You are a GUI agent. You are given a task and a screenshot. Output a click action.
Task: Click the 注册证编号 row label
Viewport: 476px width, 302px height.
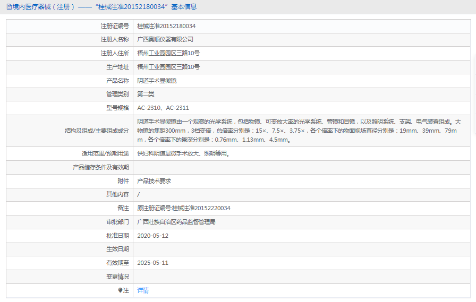point(115,26)
